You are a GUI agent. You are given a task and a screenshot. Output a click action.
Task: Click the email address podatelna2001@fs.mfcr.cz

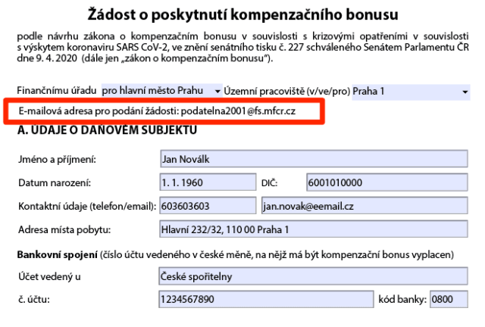pos(238,111)
